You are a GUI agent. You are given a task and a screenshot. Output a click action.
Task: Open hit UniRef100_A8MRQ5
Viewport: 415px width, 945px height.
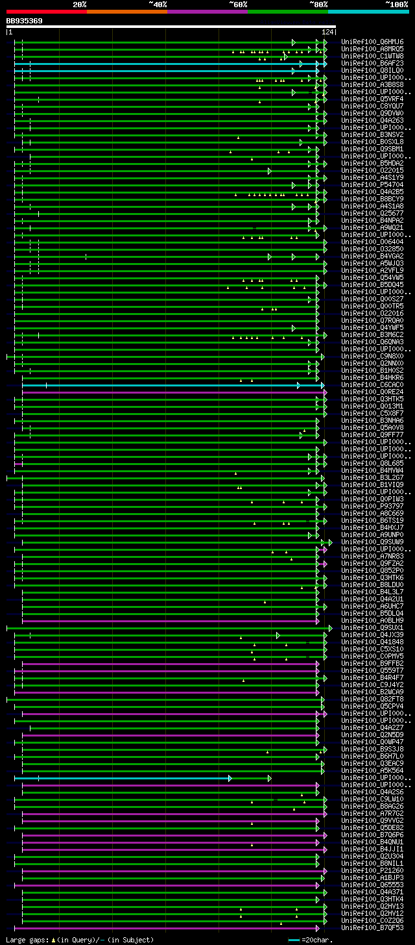372,49
